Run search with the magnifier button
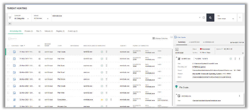Screen dimensions: 250x111 pyautogui.click(x=210, y=18)
